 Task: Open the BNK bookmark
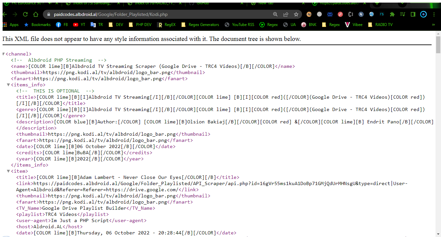(x=309, y=25)
